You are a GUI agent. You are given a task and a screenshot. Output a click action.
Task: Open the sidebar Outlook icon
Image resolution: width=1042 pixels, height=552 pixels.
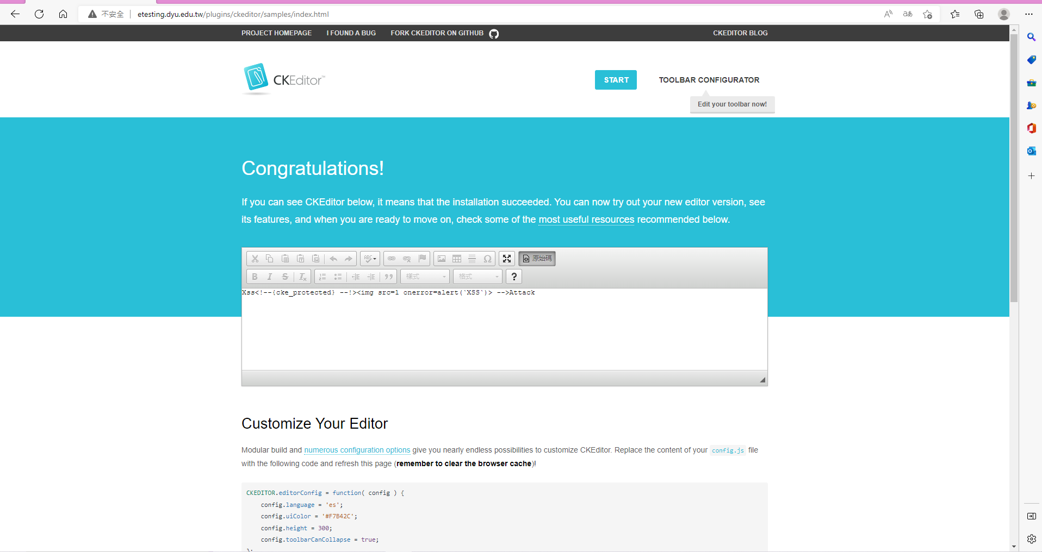coord(1031,151)
